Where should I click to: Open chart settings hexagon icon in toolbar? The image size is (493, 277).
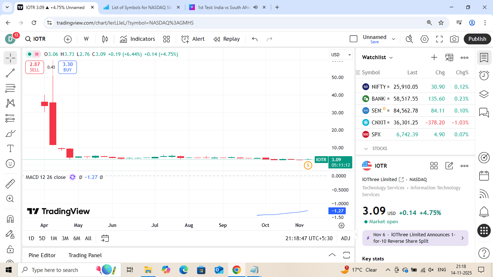pos(424,39)
